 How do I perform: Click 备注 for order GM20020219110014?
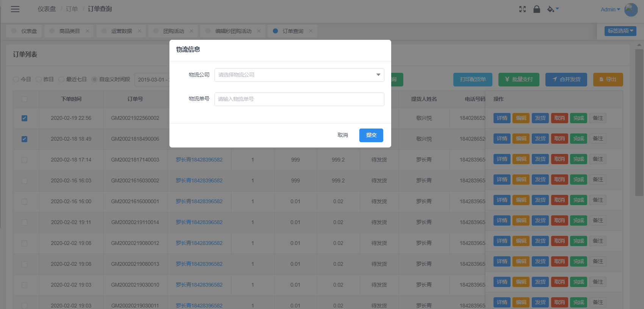coord(598,220)
